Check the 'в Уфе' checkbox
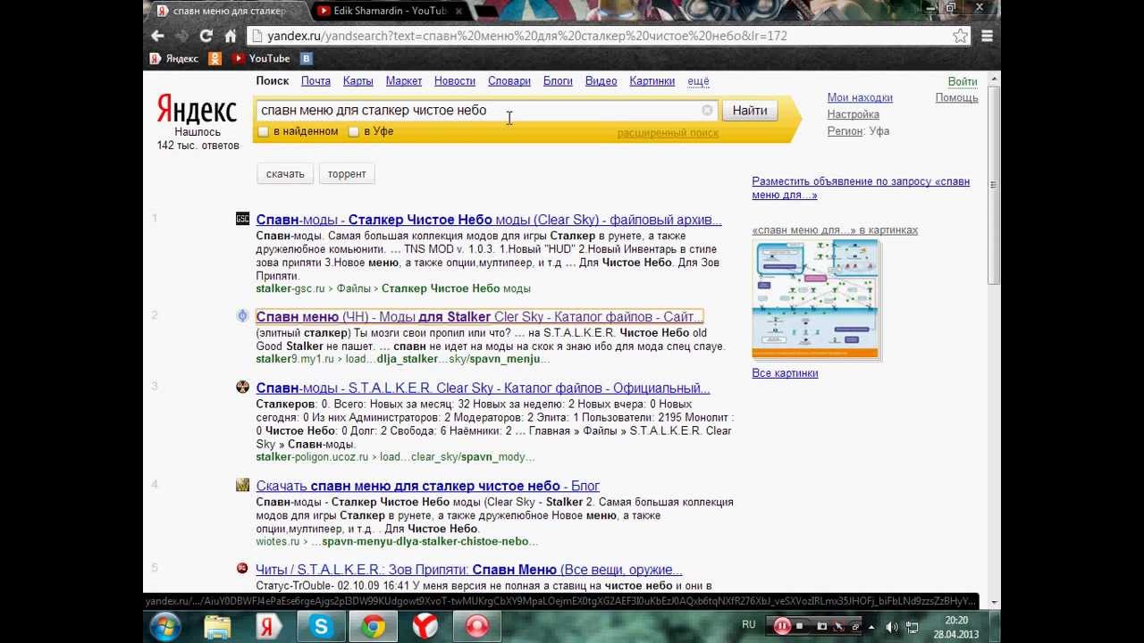Screen dimensions: 1144x643 pos(354,131)
